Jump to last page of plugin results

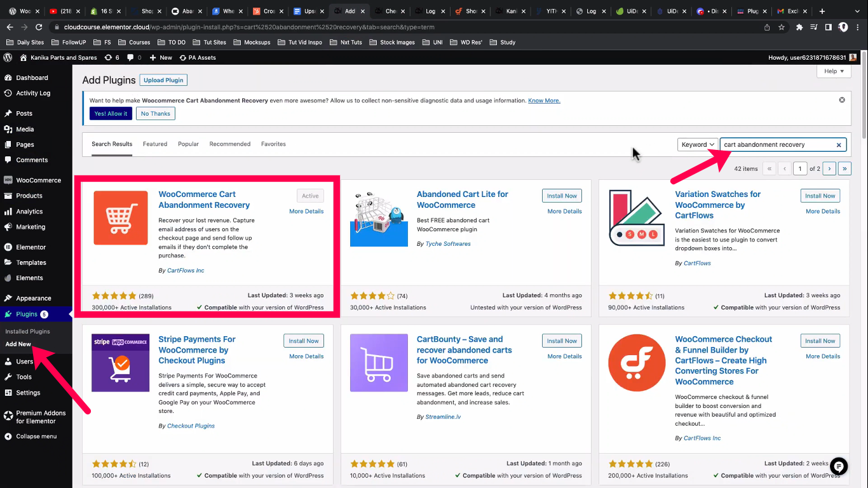tap(844, 168)
